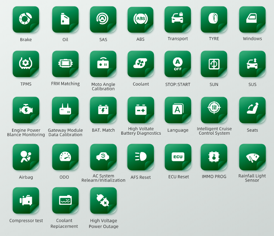Select the STOP:START A-OFF icon
274x236 pixels.
[x=178, y=64]
